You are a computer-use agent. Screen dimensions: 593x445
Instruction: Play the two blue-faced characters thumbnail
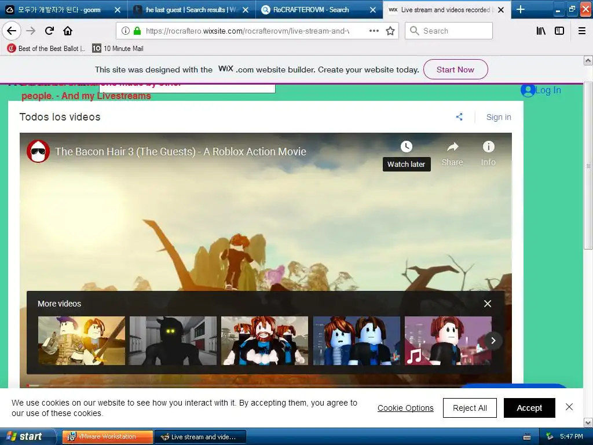356,341
